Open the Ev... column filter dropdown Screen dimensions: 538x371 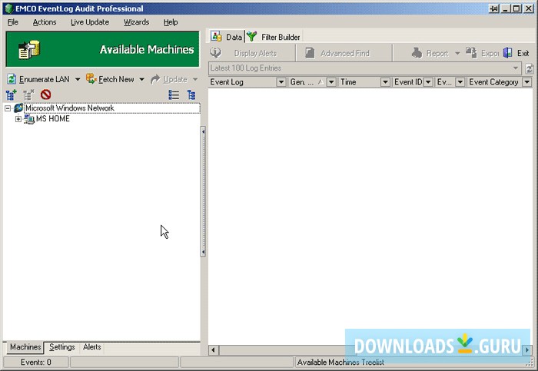(460, 82)
